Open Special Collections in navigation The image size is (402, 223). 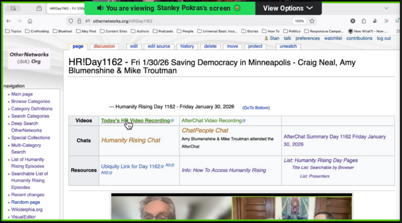(31, 138)
